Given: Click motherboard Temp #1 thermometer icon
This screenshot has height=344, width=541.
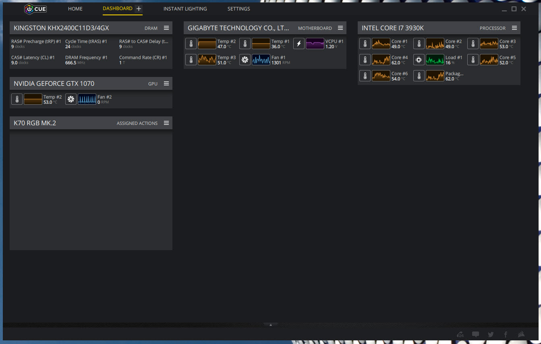Looking at the screenshot, I should click(x=245, y=44).
